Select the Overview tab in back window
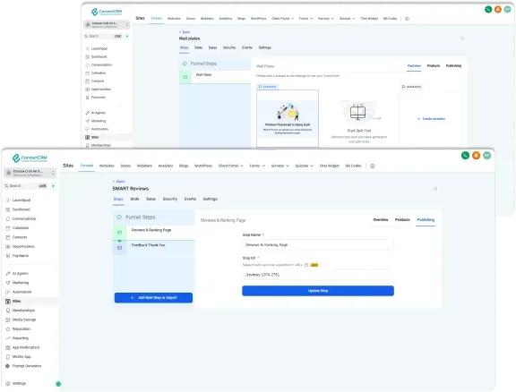Image resolution: width=516 pixels, height=392 pixels. pyautogui.click(x=414, y=65)
